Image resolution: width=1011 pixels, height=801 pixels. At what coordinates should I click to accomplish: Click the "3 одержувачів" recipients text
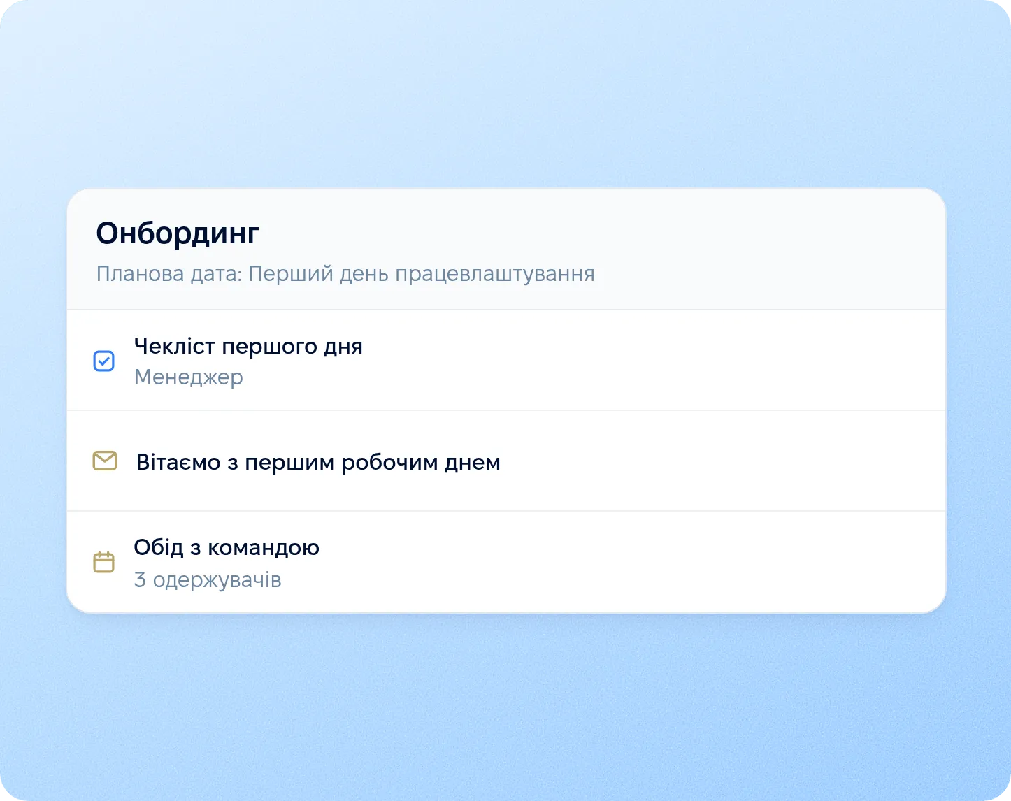click(x=208, y=579)
